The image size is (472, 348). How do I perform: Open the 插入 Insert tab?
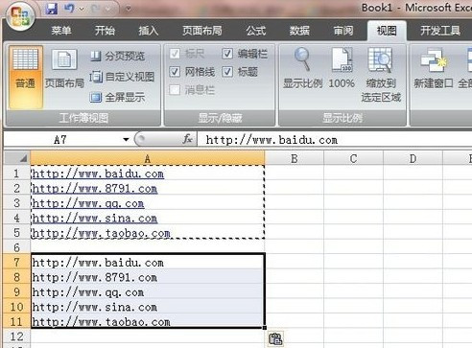coord(148,31)
